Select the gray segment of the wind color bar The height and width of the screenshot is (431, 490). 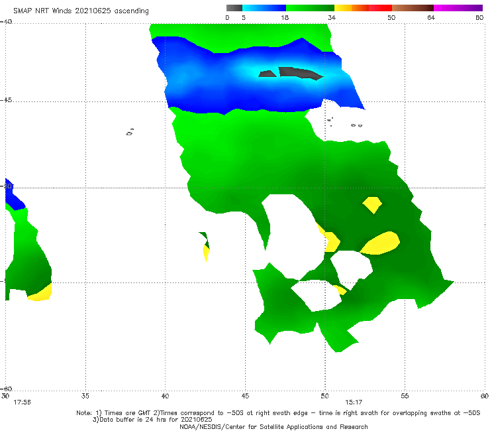tap(234, 8)
